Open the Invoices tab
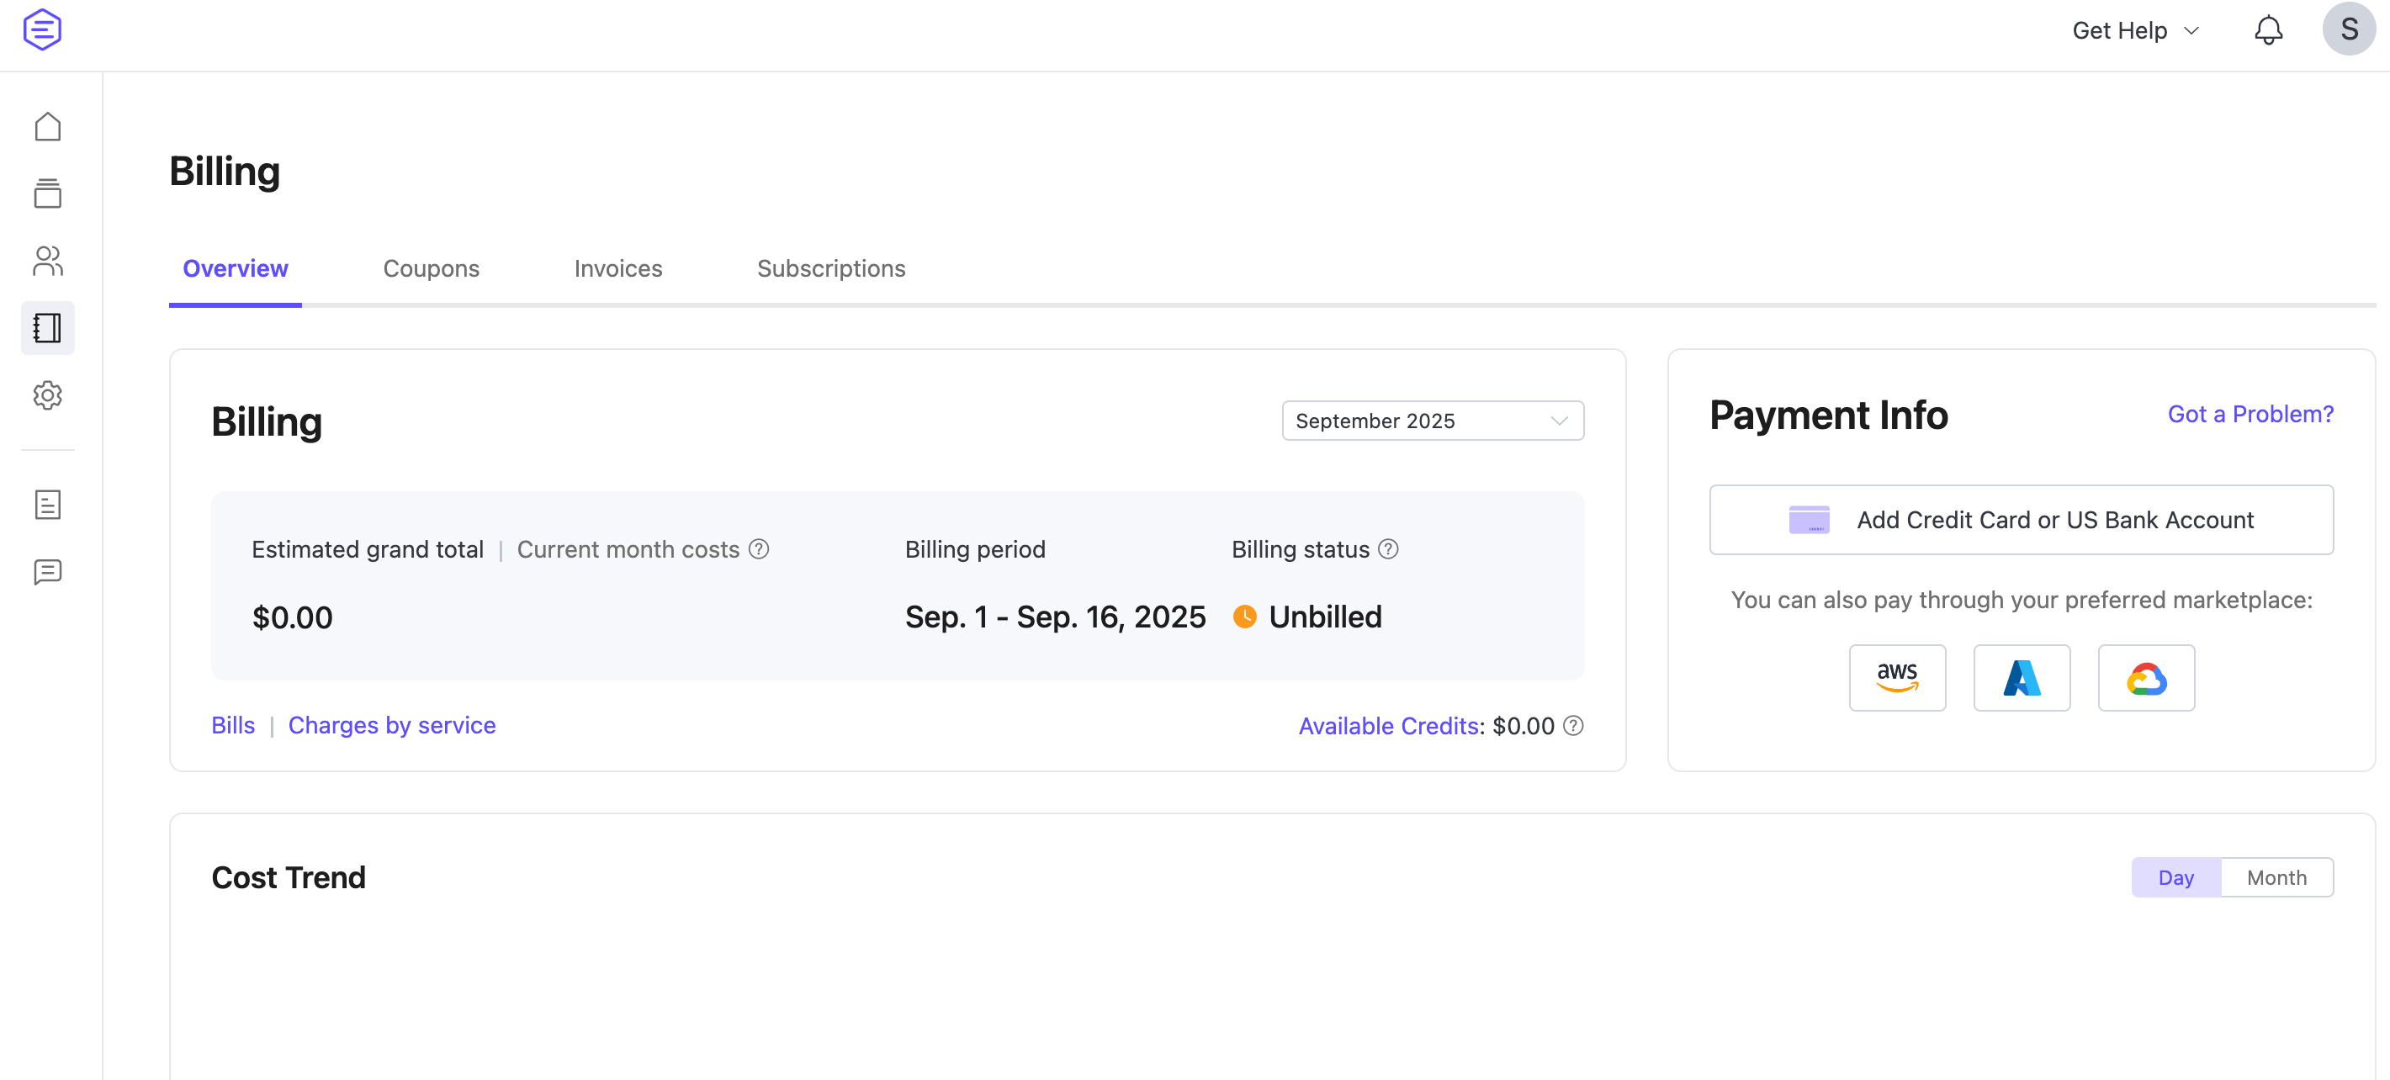Image resolution: width=2390 pixels, height=1080 pixels. (x=618, y=268)
